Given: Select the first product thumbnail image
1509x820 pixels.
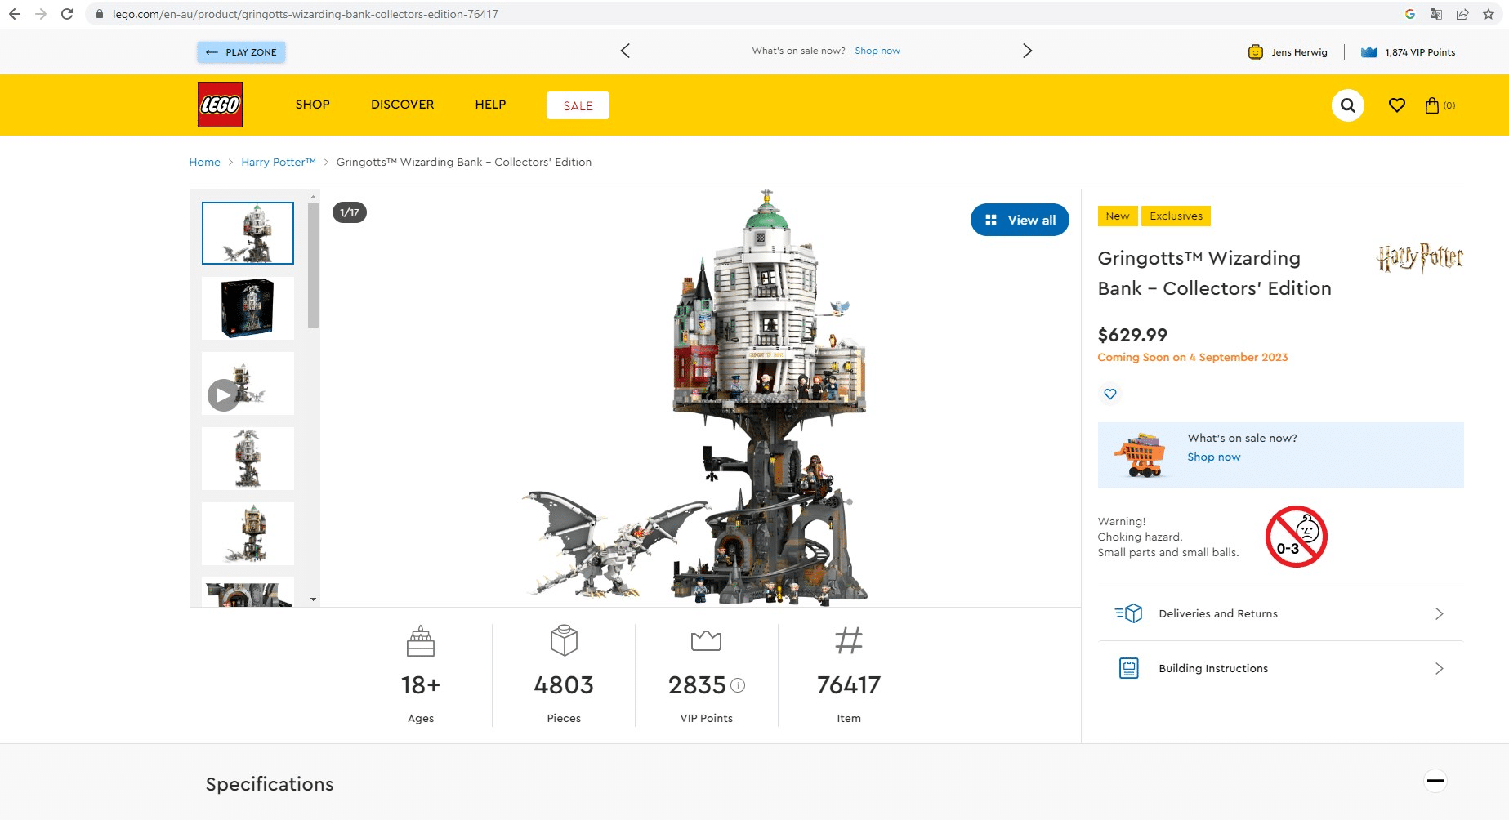Looking at the screenshot, I should pos(248,233).
